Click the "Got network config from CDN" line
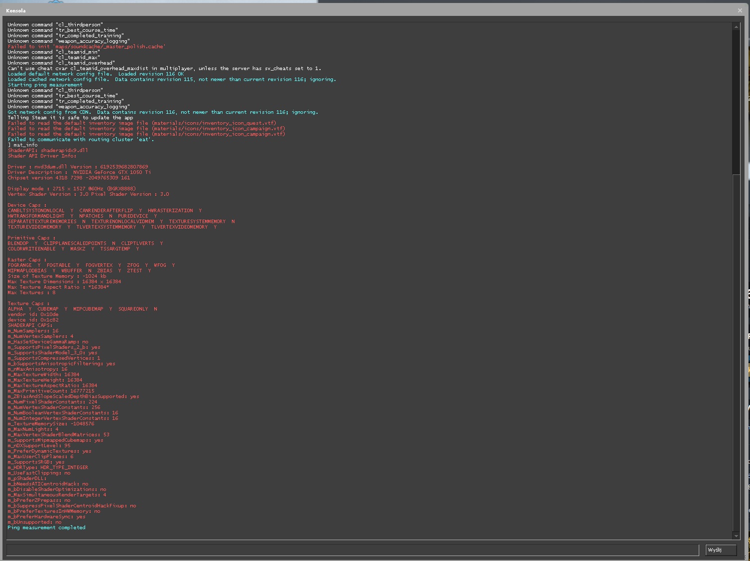This screenshot has width=750, height=561. coord(163,112)
